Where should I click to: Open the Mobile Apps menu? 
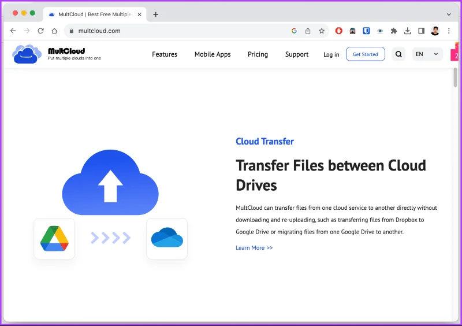[x=213, y=54]
